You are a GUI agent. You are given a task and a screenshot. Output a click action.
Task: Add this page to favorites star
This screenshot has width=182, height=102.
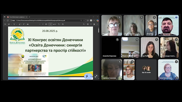click(84, 20)
